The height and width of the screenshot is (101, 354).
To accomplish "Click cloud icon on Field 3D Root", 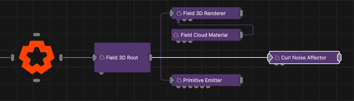I will (102, 58).
